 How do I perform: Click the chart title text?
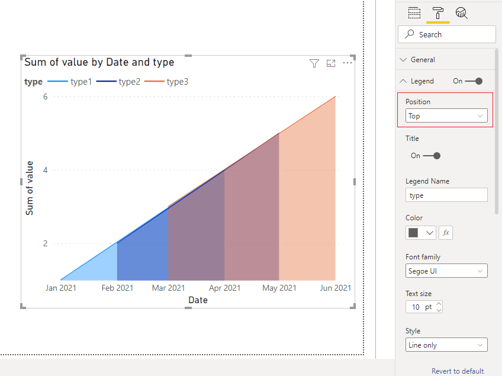point(99,62)
